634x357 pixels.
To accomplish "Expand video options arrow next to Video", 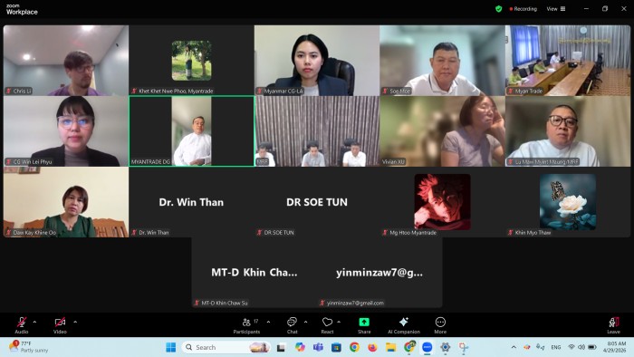I will coord(75,322).
